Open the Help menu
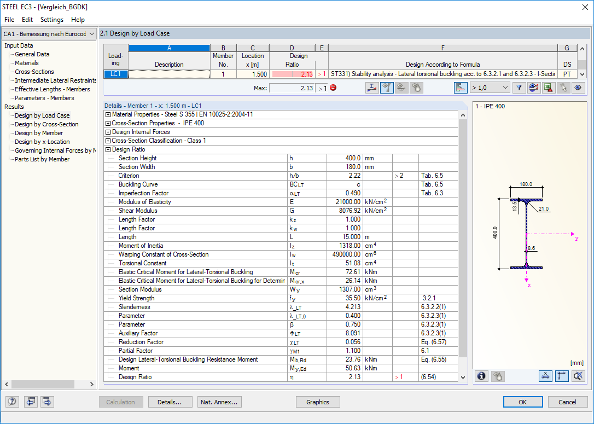 click(x=78, y=20)
